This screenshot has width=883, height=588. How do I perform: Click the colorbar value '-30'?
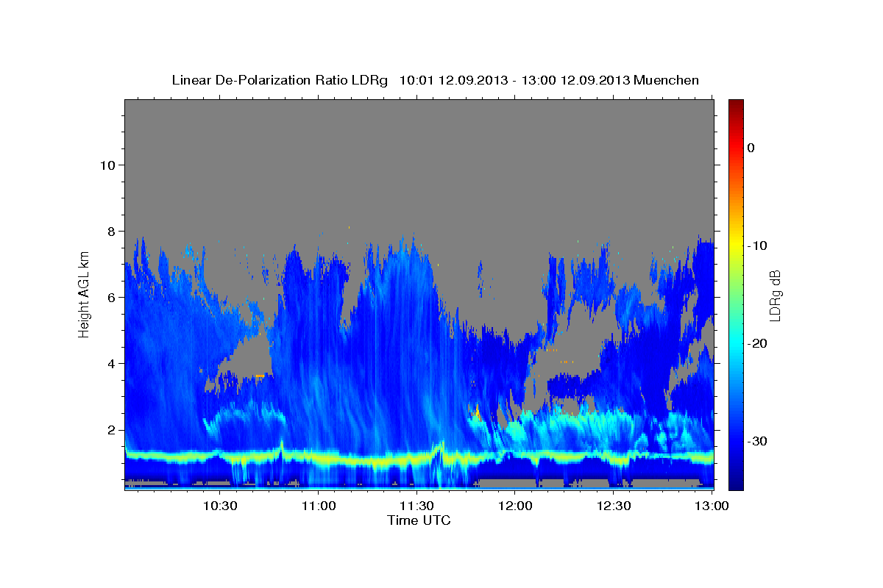(758, 441)
